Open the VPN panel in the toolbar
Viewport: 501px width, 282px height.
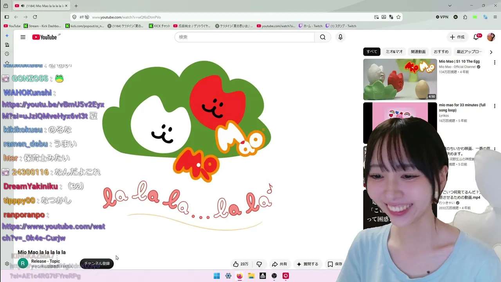(x=442, y=17)
